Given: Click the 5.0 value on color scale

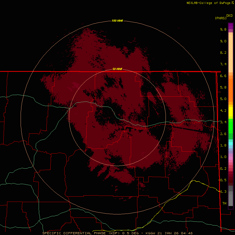Looking at the screenshot, I should (223, 99).
